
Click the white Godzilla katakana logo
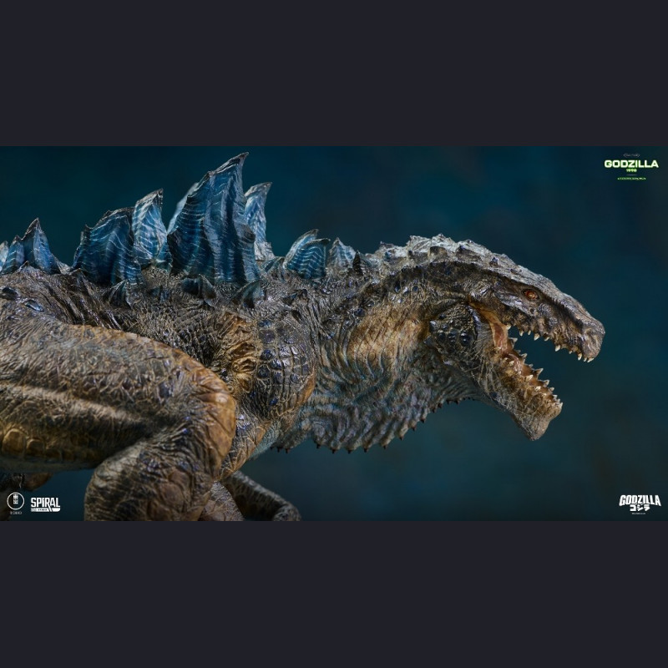[640, 501]
